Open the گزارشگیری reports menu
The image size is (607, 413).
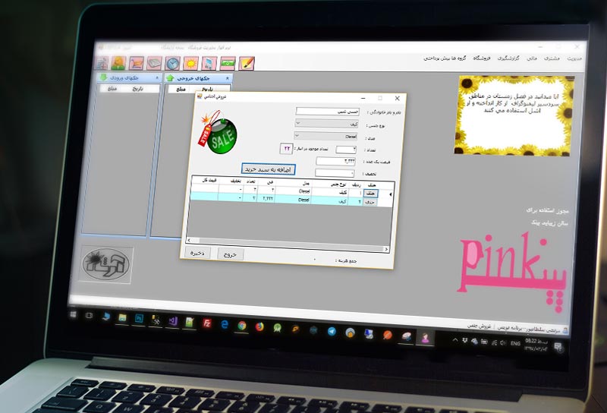[509, 58]
